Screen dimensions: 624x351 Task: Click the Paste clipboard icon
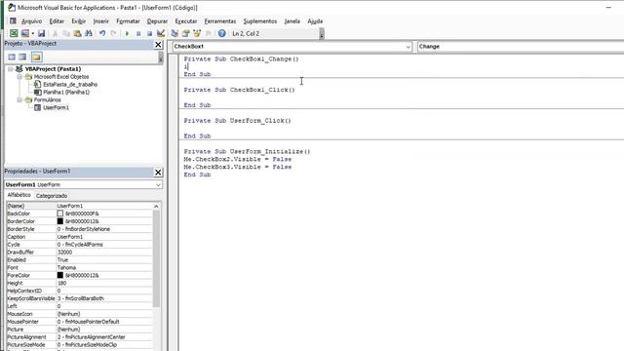tap(77, 33)
